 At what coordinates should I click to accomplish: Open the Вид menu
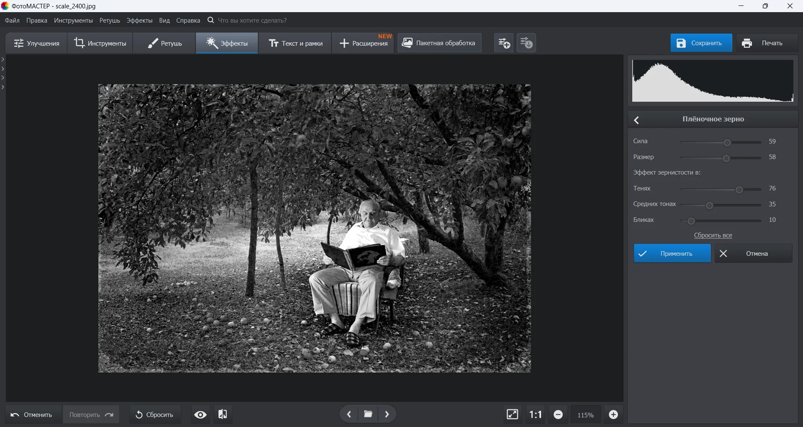[164, 21]
